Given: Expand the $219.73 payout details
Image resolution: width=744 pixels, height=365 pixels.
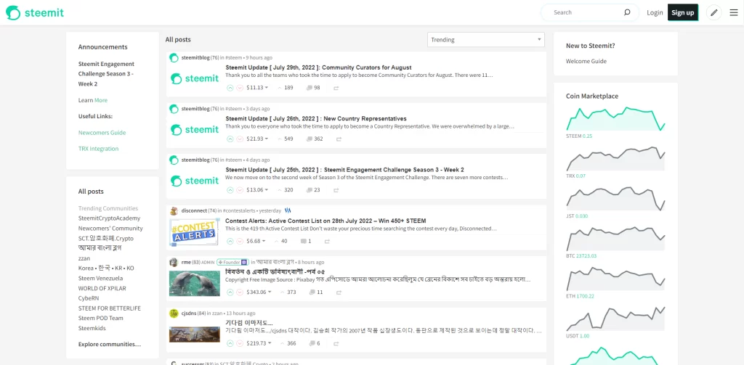Looking at the screenshot, I should [x=259, y=343].
